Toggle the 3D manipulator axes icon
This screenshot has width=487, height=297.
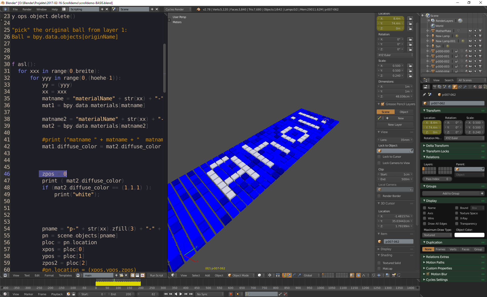click(284, 275)
